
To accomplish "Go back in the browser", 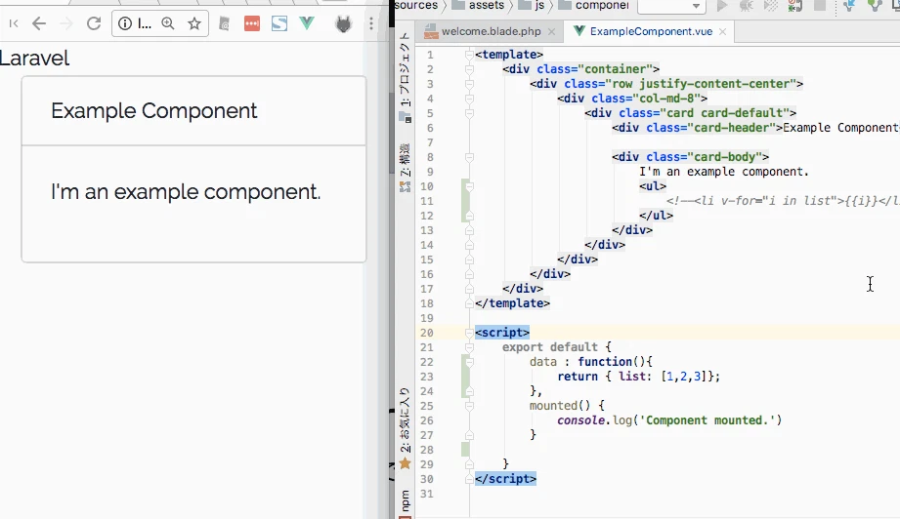I will (x=38, y=23).
